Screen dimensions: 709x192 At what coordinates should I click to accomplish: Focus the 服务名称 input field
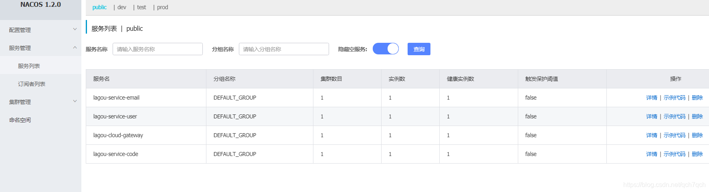click(x=158, y=49)
